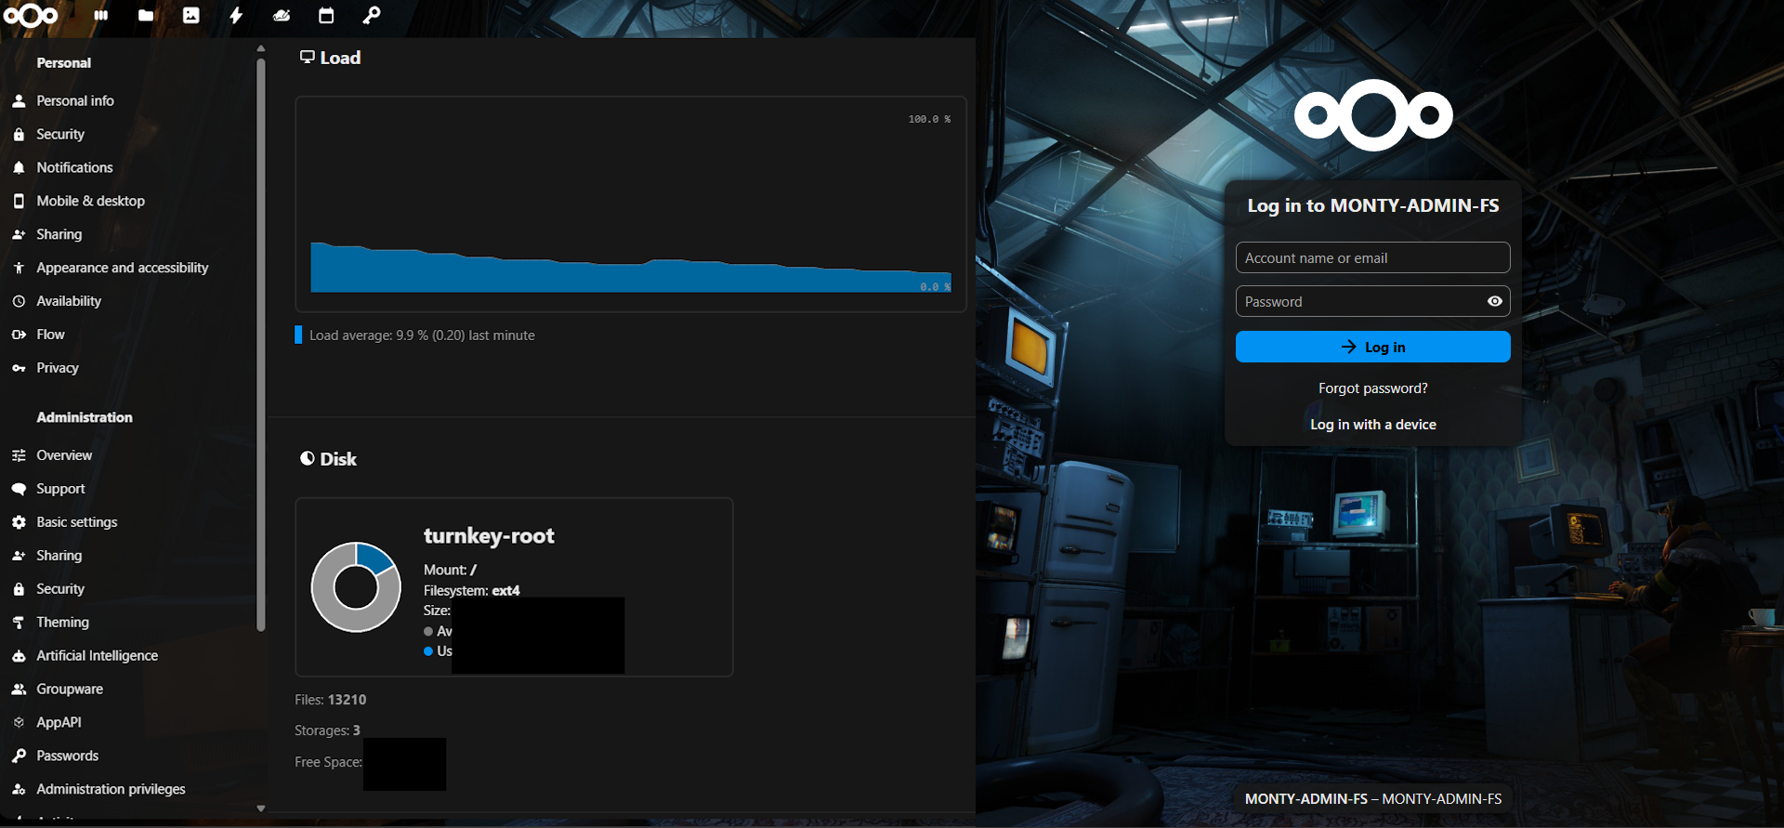Focus the Account name or email field
Image resolution: width=1784 pixels, height=828 pixels.
tap(1372, 258)
